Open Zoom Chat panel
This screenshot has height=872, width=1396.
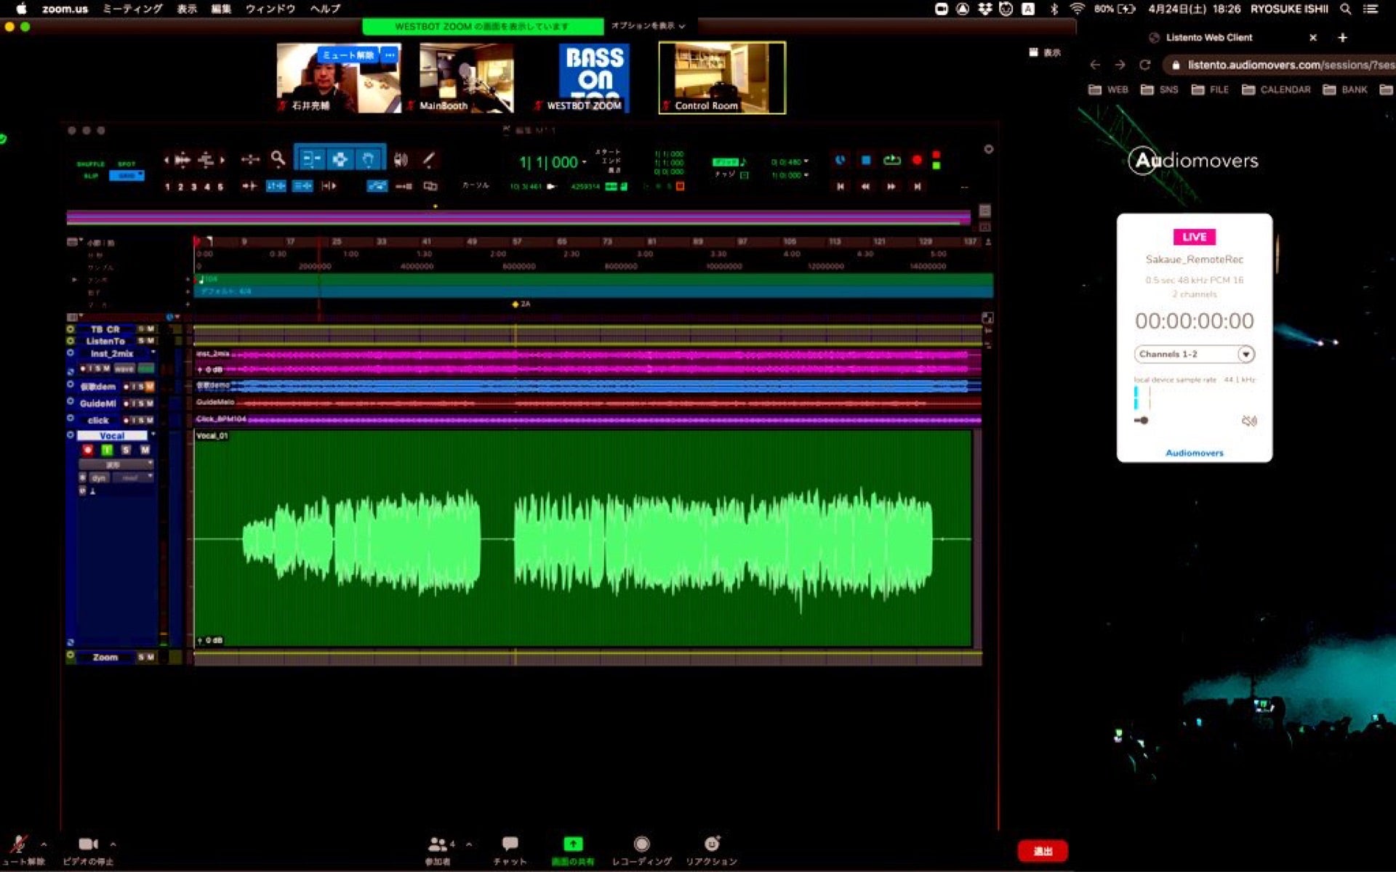510,849
